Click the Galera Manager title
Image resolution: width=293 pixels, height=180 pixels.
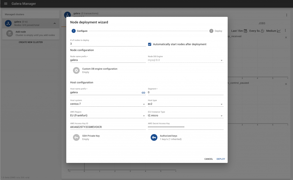(24, 4)
